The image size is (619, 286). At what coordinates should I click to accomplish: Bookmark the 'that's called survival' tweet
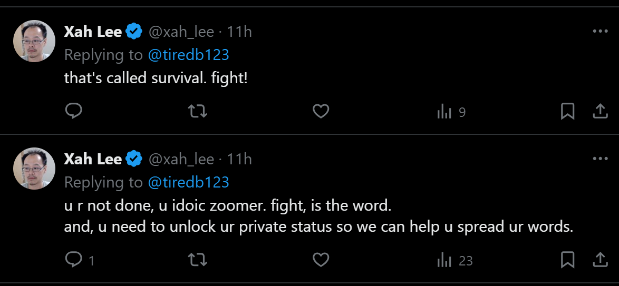click(x=567, y=111)
